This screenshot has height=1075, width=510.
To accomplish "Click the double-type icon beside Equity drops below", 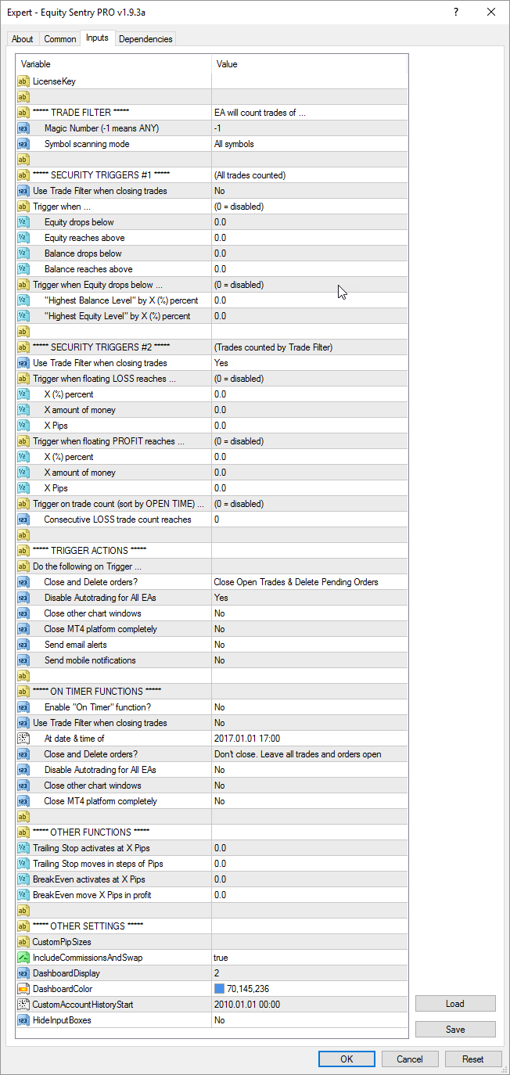I will (x=23, y=222).
